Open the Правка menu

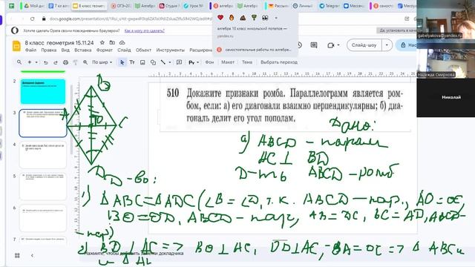pyautogui.click(x=48, y=50)
